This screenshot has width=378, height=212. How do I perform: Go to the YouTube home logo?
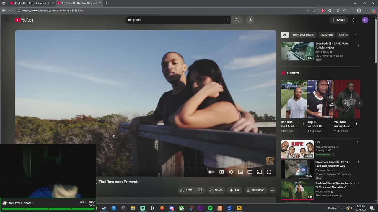24,20
